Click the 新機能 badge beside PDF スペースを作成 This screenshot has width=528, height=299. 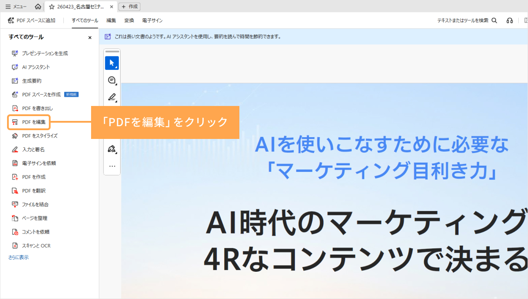(71, 95)
